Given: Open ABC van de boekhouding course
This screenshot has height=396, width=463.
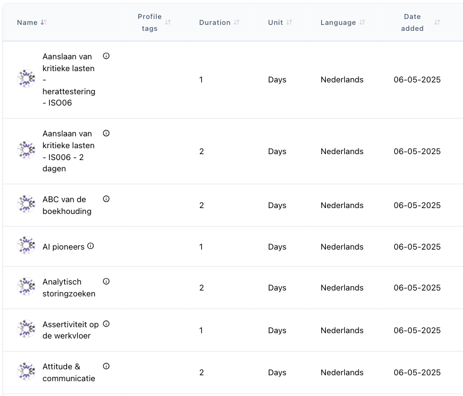Looking at the screenshot, I should coord(67,205).
